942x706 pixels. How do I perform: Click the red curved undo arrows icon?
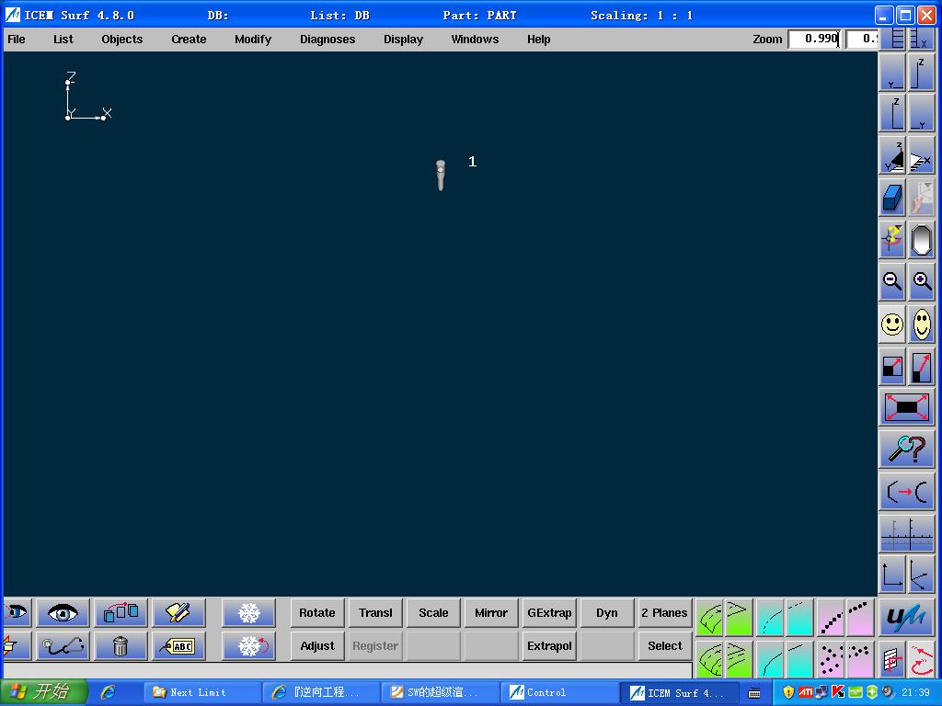(922, 659)
